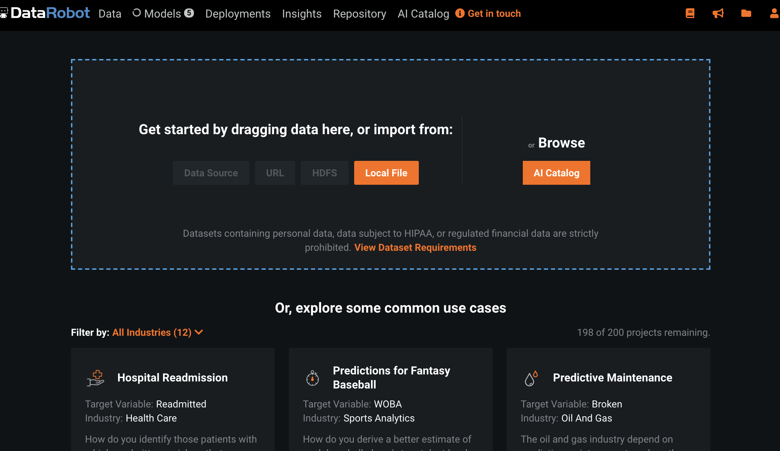Open Predictions for Fantasy Baseball title
This screenshot has height=451, width=780.
(x=391, y=378)
